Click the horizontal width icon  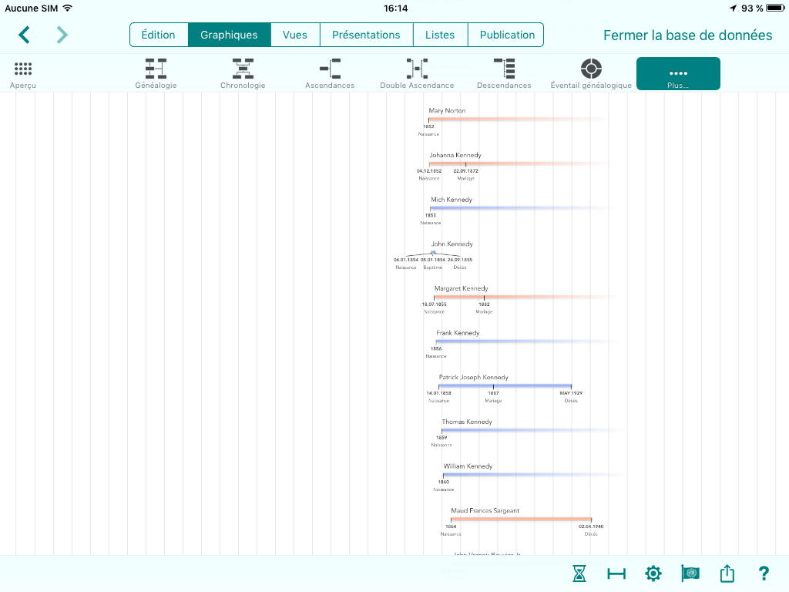coord(616,573)
